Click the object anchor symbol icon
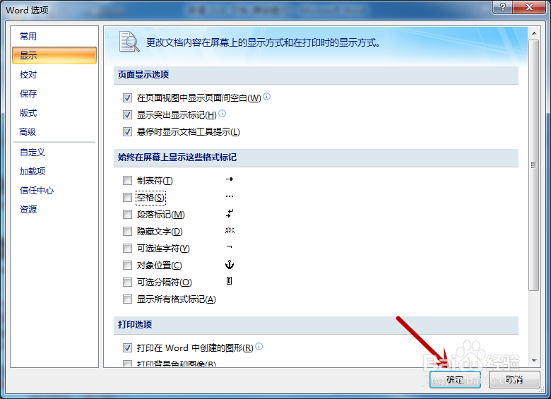The height and width of the screenshot is (399, 551). click(x=230, y=265)
